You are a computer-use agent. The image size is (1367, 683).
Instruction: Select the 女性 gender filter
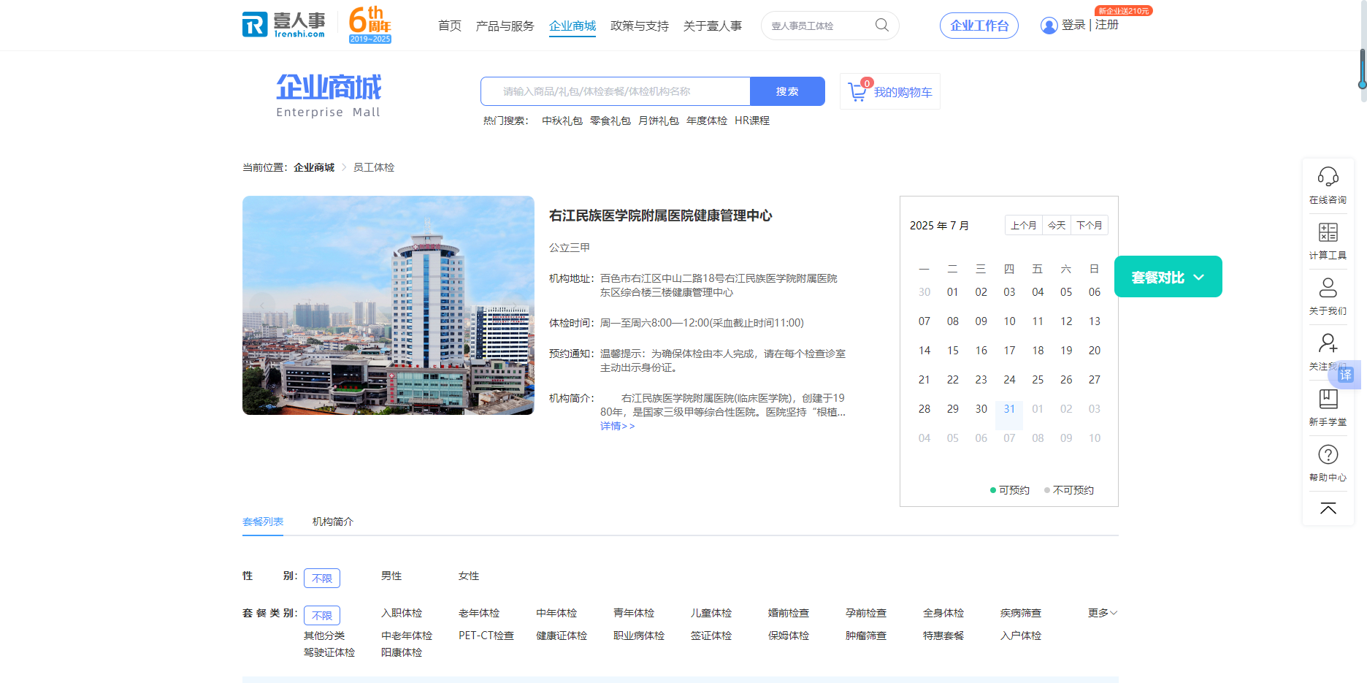click(x=469, y=576)
